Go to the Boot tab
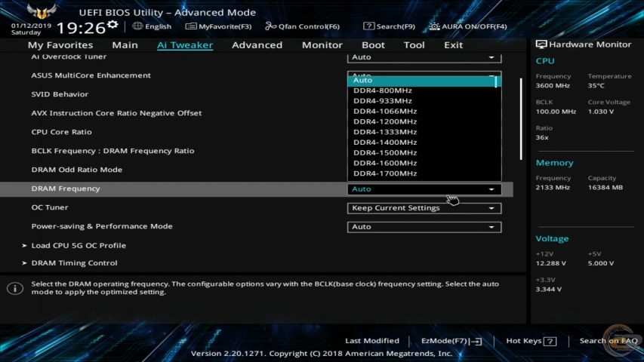 pos(373,44)
